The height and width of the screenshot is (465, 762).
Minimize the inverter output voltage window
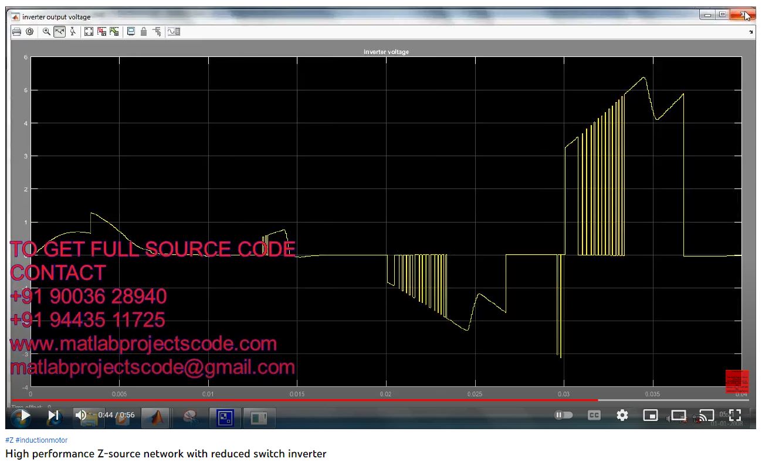click(x=708, y=15)
